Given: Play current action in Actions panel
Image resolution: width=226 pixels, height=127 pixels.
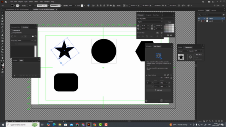Looking at the screenshot, I should (14, 75).
